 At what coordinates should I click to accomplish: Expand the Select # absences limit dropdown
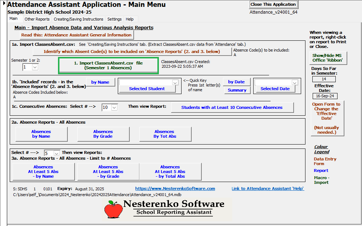click(57, 153)
